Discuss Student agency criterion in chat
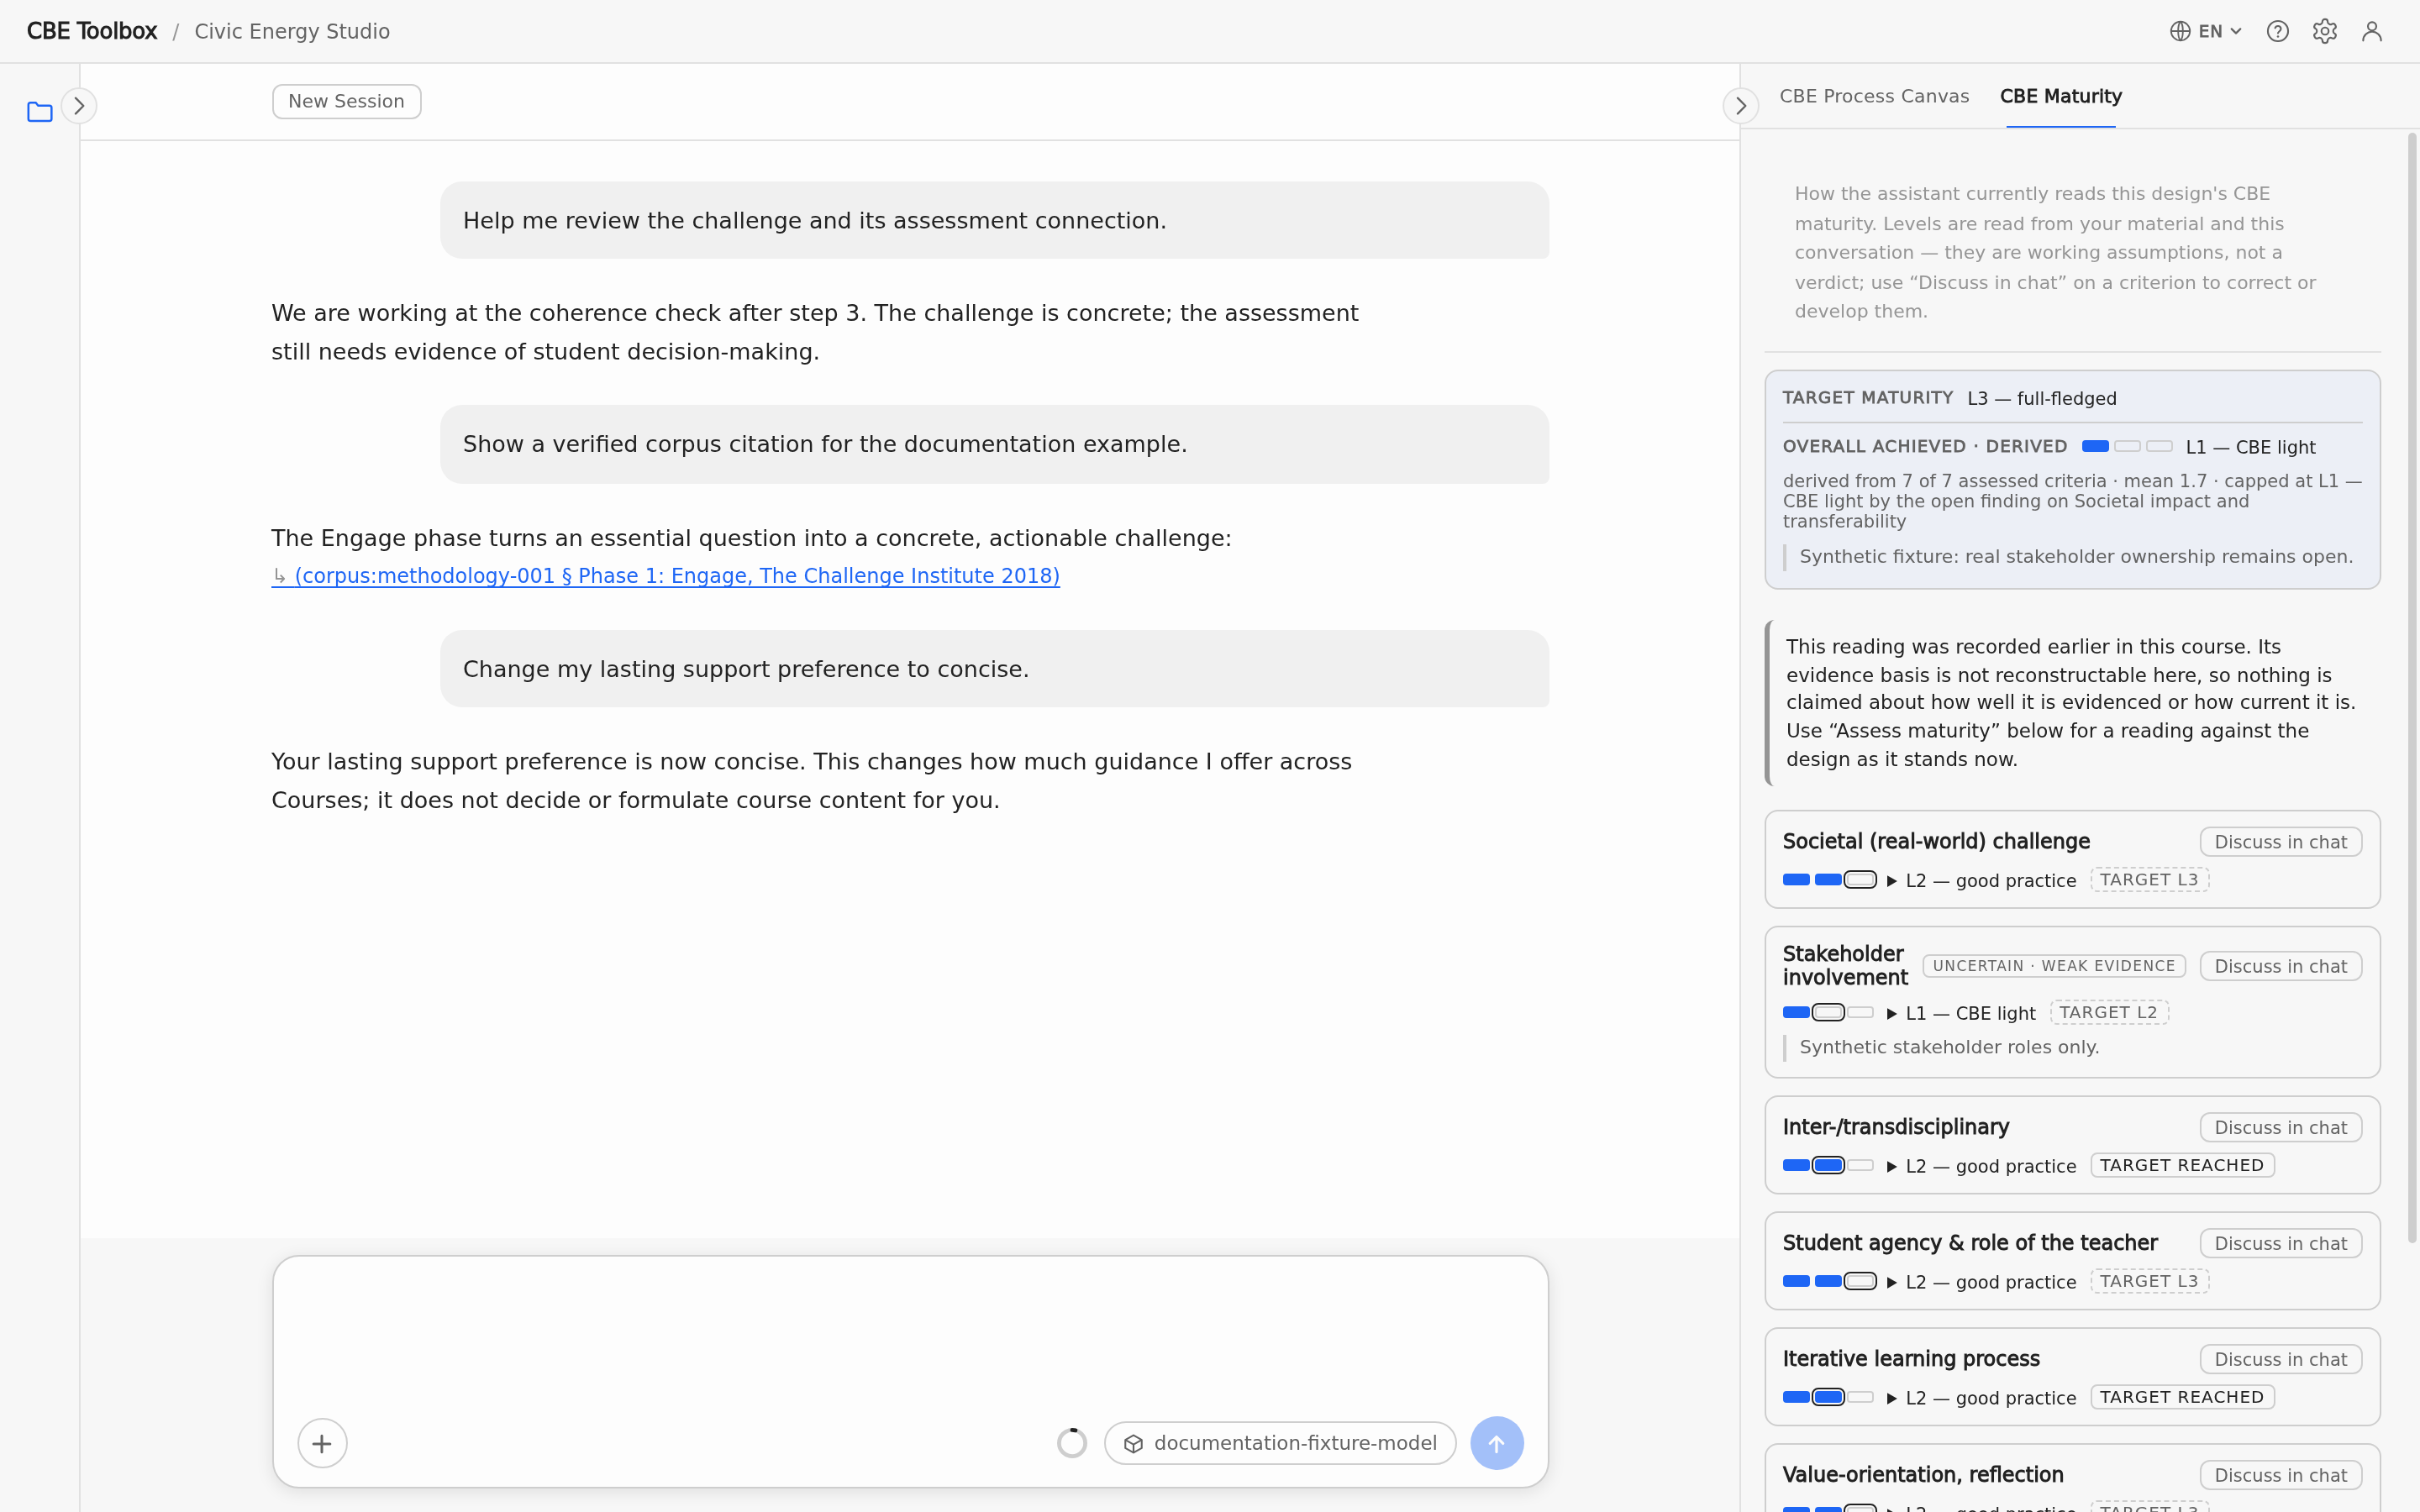This screenshot has height=1512, width=2420. [x=2280, y=1243]
